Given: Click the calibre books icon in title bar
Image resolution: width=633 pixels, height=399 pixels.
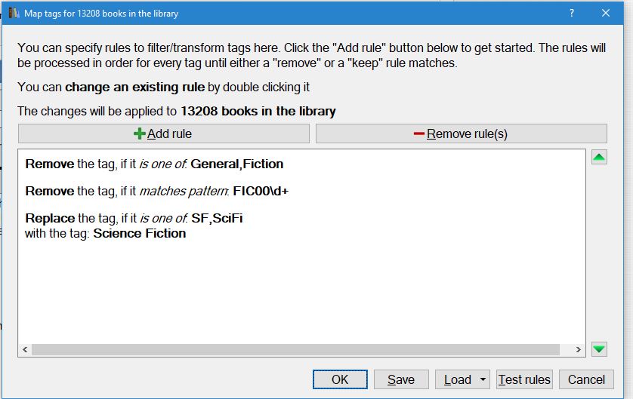Looking at the screenshot, I should (x=13, y=13).
